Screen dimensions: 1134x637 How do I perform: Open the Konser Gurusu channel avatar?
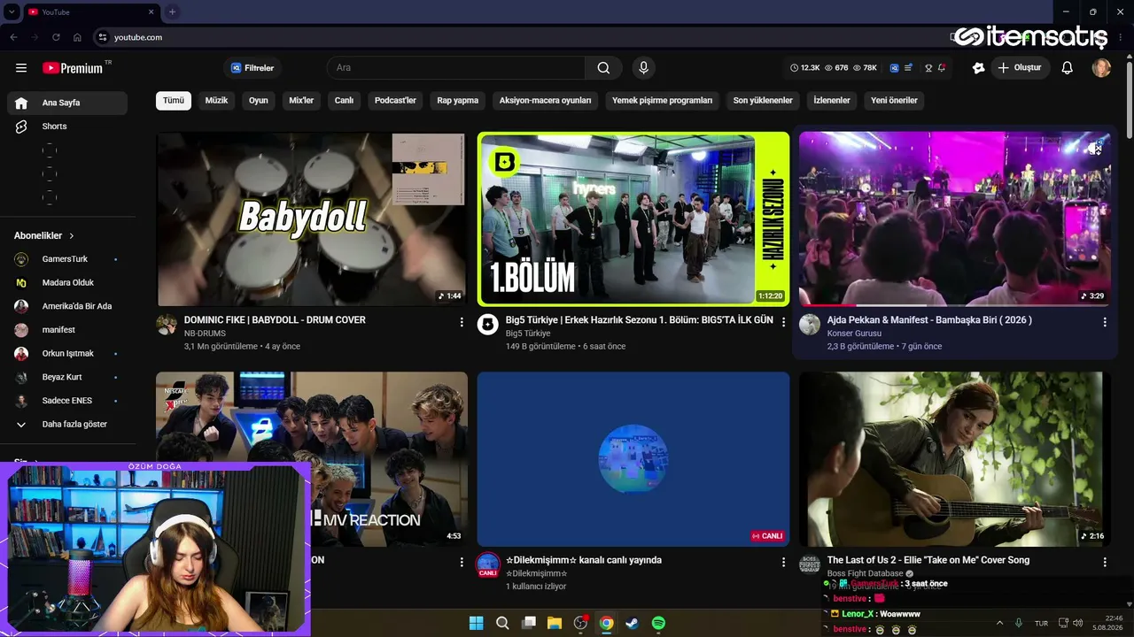coord(810,325)
